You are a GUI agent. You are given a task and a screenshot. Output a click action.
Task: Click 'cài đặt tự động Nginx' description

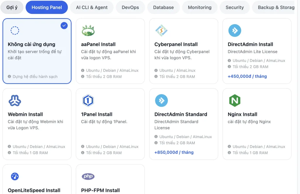coord(249,121)
